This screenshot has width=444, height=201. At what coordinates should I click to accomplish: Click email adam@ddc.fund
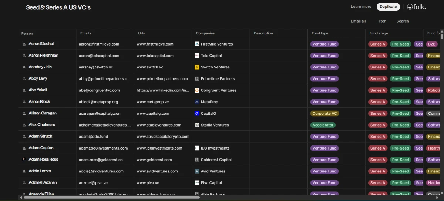click(93, 137)
